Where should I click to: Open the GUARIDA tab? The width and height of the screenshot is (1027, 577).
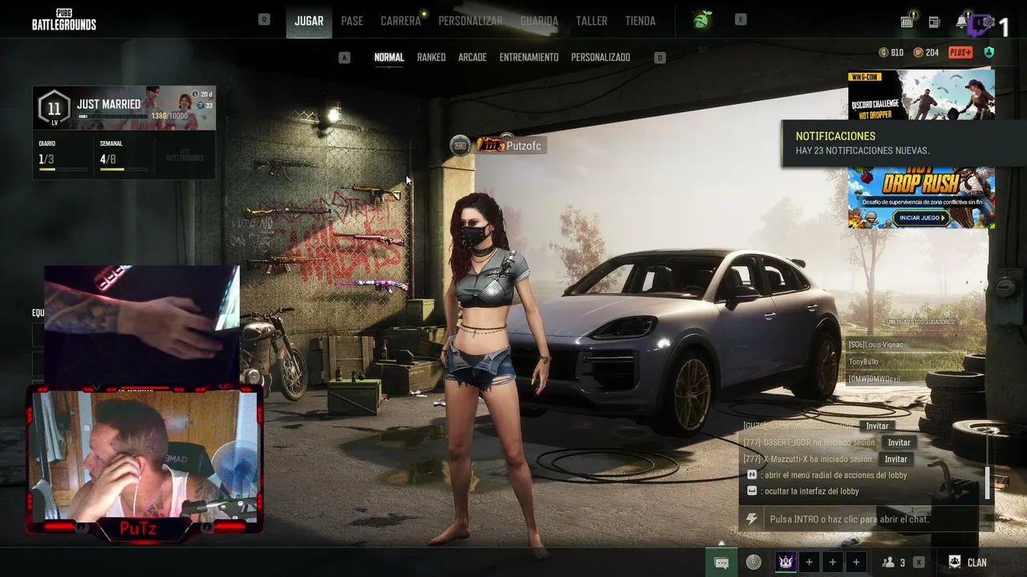point(539,21)
